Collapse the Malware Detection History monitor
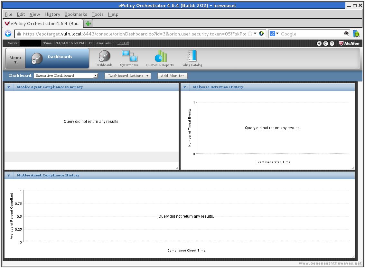Image resolution: width=365 pixels, height=268 pixels. pyautogui.click(x=185, y=87)
